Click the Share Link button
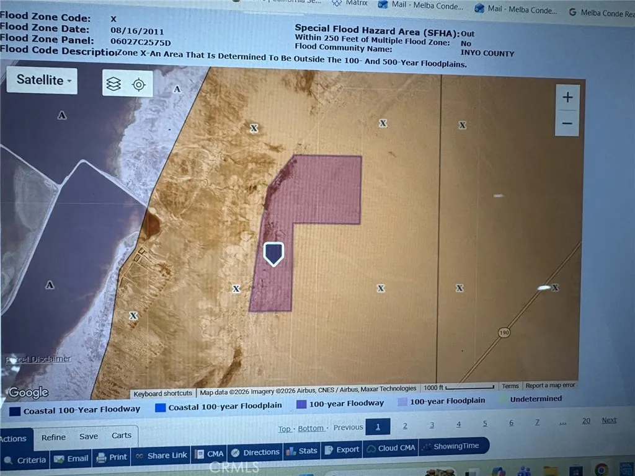The width and height of the screenshot is (635, 476). [x=161, y=456]
